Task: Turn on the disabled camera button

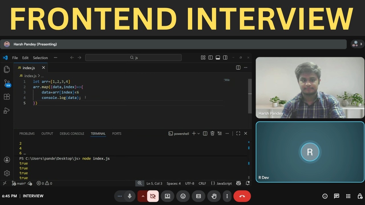Action: [x=153, y=196]
